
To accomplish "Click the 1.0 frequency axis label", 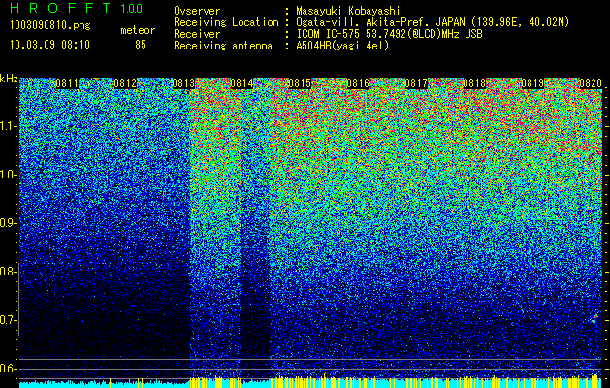I will click(7, 175).
